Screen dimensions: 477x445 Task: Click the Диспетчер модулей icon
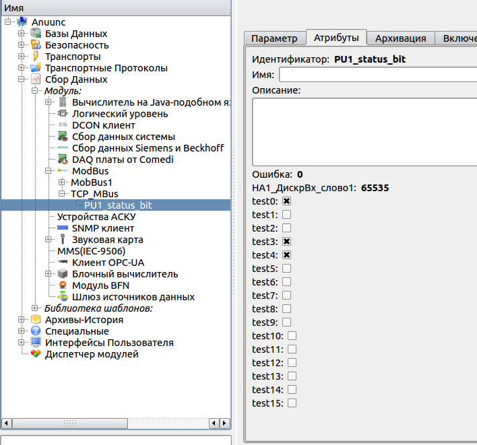(x=36, y=354)
